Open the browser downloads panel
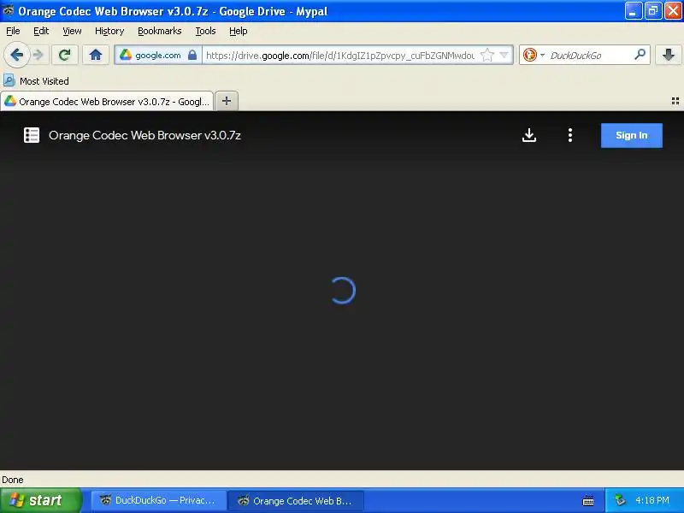Screen dimensions: 684x513 coord(669,55)
